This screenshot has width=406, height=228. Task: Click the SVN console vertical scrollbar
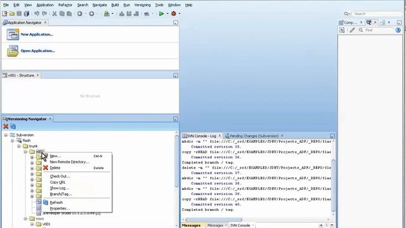point(333,185)
